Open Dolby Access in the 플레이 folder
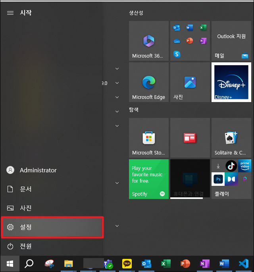The height and width of the screenshot is (272, 254). (231, 179)
